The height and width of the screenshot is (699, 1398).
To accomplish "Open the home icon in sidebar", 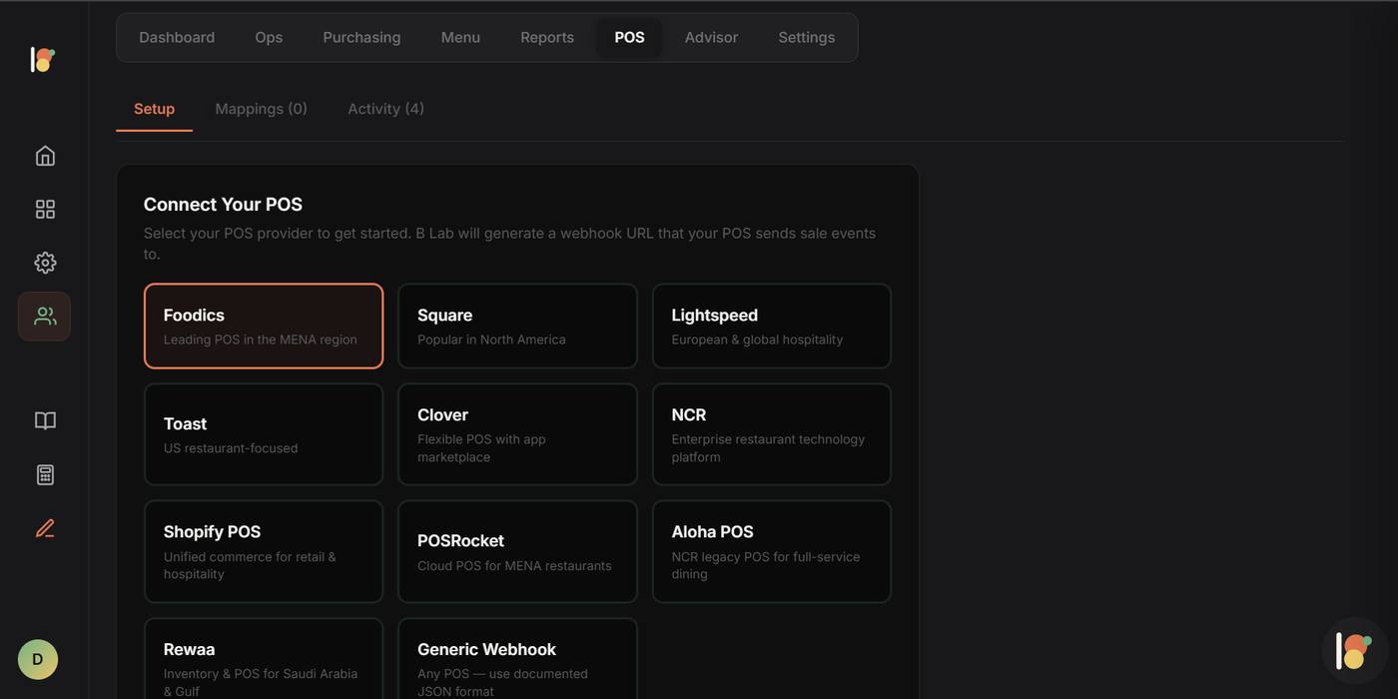I will pos(45,156).
